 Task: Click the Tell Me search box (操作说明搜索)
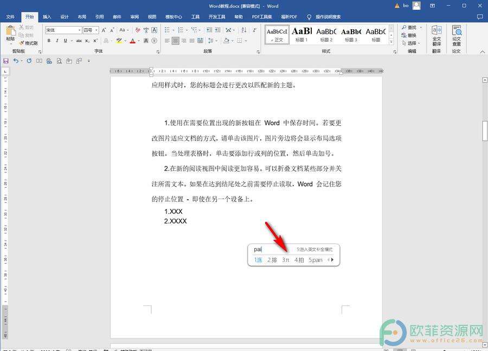pos(324,17)
